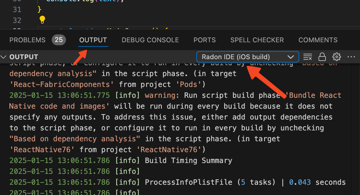The height and width of the screenshot is (195, 360).
Task: Select the OUTPUT panel tab
Action: [93, 40]
